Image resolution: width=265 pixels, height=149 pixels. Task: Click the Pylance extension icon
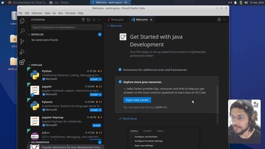pyautogui.click(x=35, y=106)
